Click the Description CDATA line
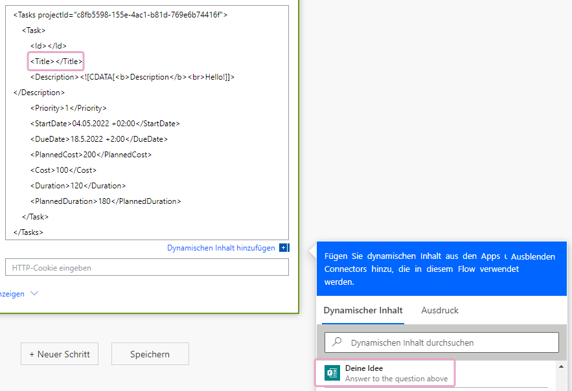This screenshot has width=572, height=391. tap(132, 77)
